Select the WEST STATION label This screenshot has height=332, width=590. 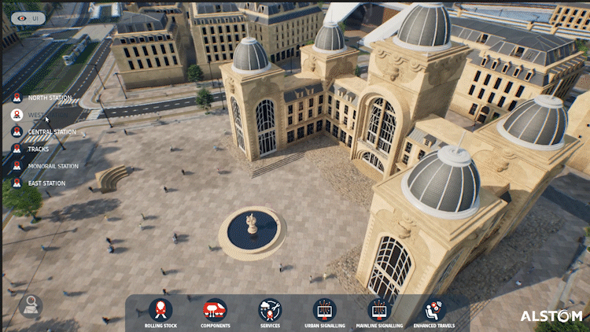[x=48, y=115]
